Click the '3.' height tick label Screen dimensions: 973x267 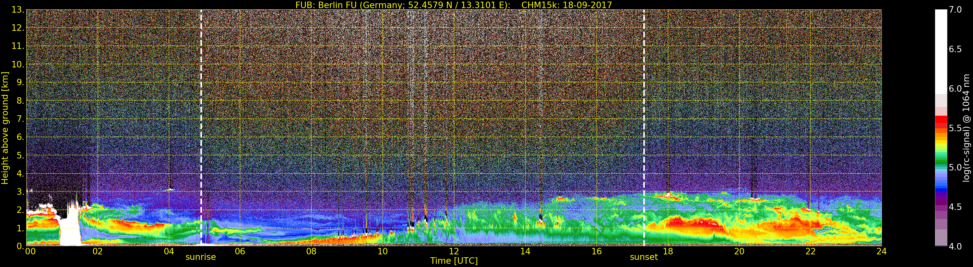point(20,192)
